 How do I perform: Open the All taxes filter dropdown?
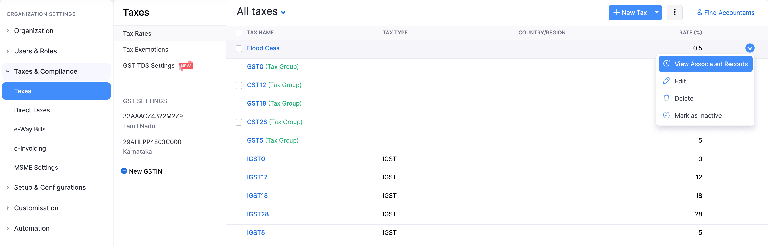(283, 12)
